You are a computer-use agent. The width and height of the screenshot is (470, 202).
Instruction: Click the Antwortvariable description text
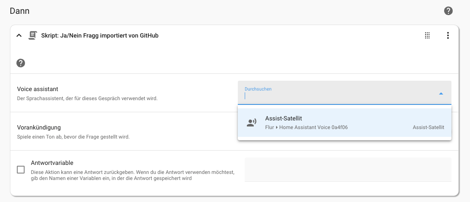[x=132, y=175]
